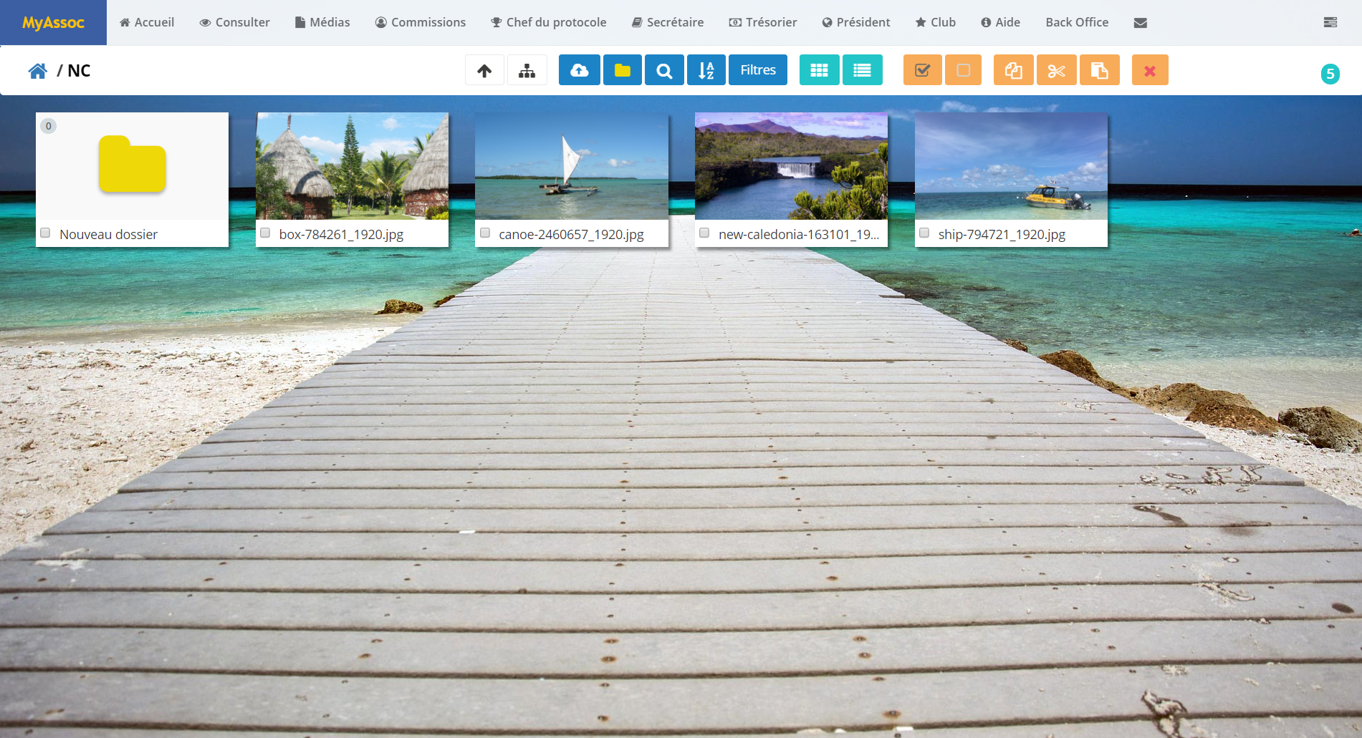Screen dimensions: 1362x738
Task: Click file name canoe-2460657_1920.jpg
Action: tap(571, 234)
